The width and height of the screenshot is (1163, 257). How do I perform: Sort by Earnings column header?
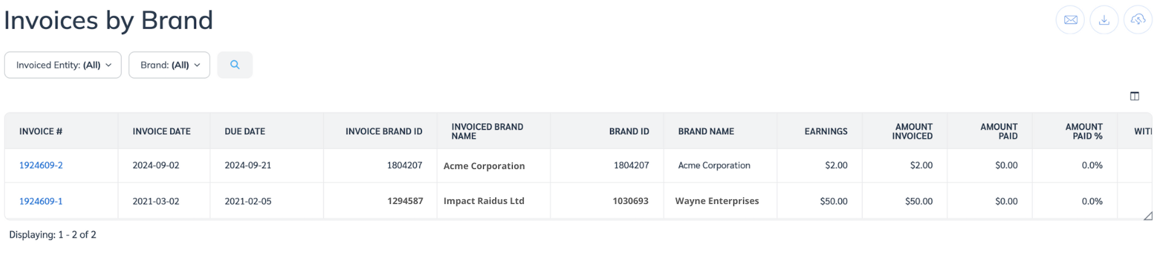[826, 131]
